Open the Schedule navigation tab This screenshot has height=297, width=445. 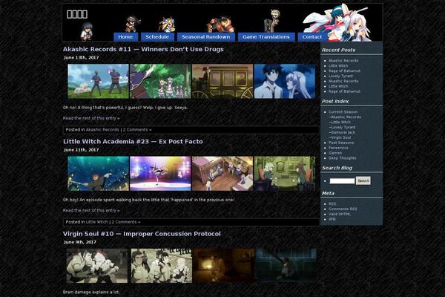157,37
